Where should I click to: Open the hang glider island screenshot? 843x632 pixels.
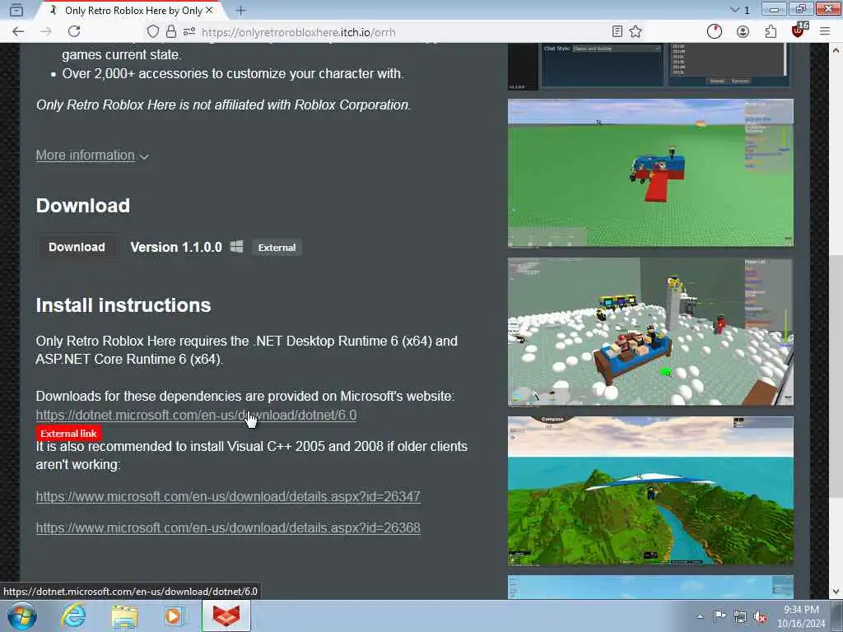click(650, 490)
